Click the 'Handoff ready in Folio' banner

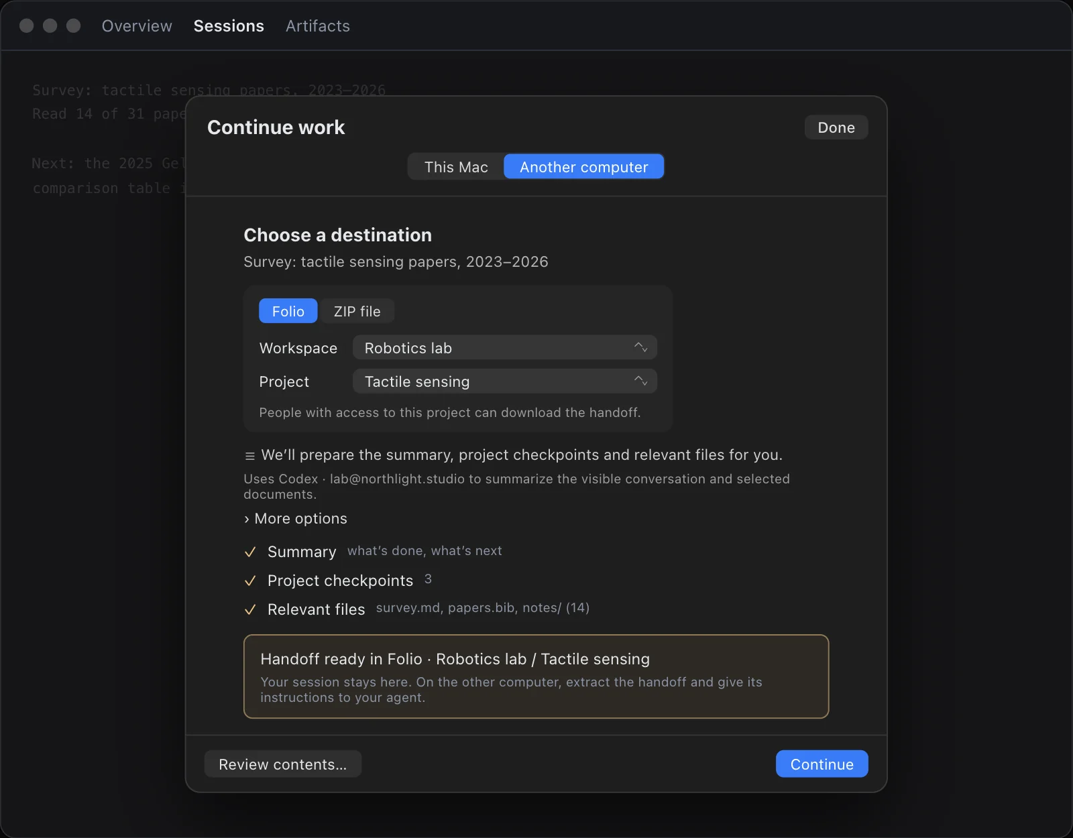point(536,676)
